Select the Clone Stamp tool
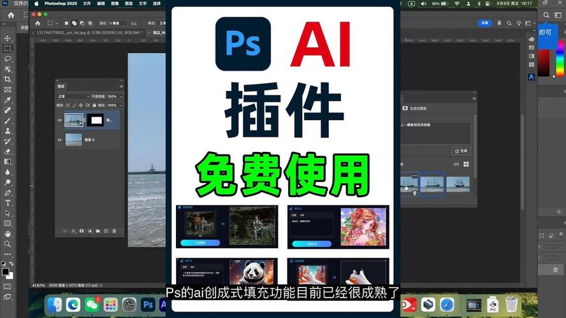The width and height of the screenshot is (566, 318). pos(7,131)
